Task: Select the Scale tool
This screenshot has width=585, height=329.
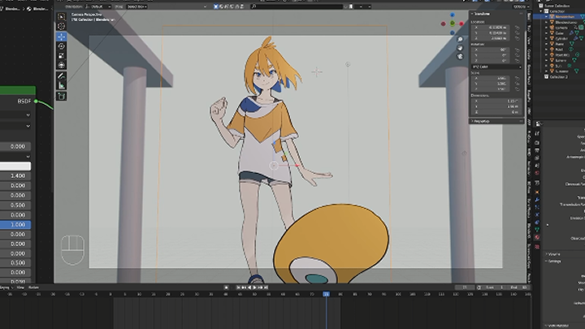Action: point(61,55)
